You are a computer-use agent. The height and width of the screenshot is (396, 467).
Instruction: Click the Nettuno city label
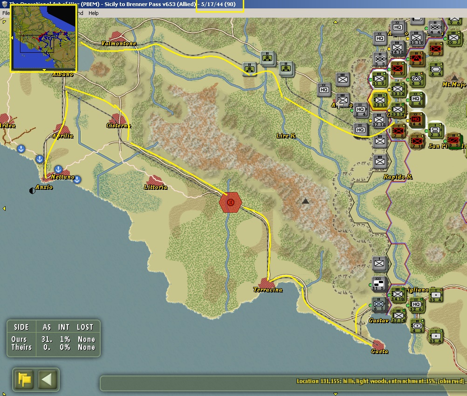pyautogui.click(x=62, y=177)
